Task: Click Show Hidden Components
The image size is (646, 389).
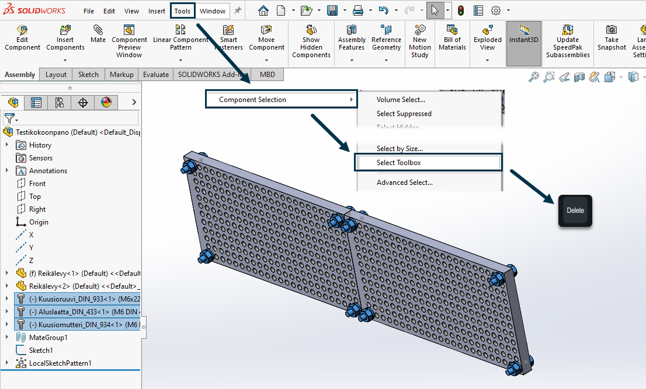Action: click(x=311, y=41)
